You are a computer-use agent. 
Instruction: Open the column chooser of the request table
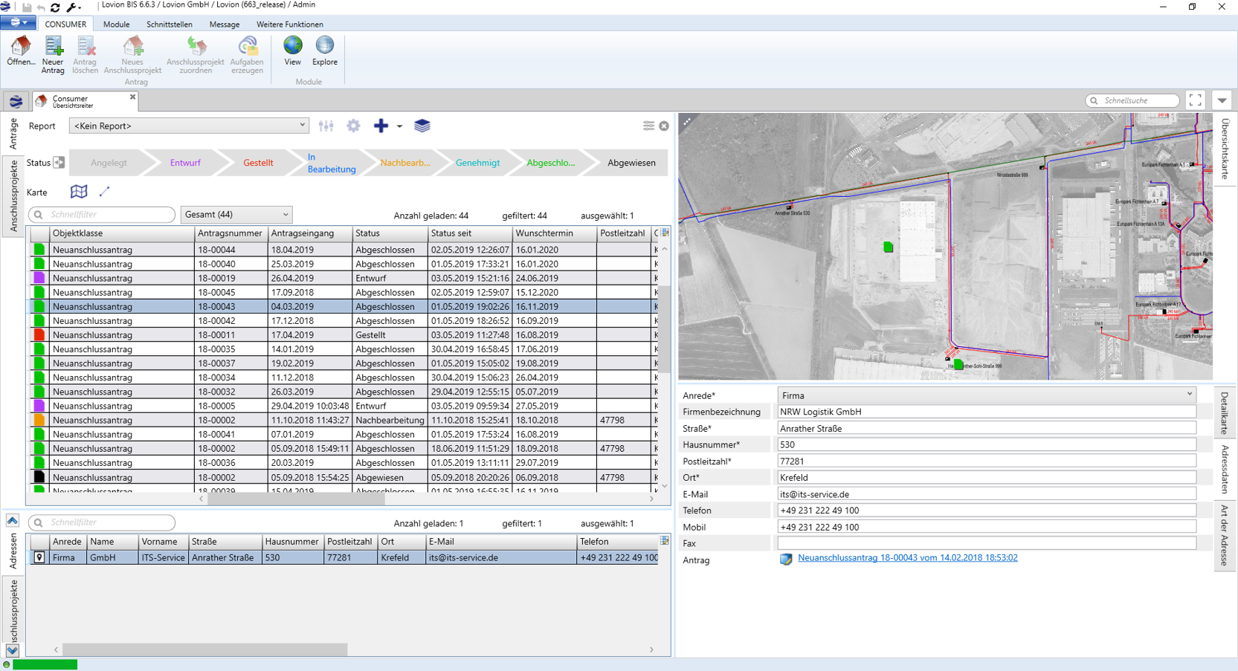[665, 233]
